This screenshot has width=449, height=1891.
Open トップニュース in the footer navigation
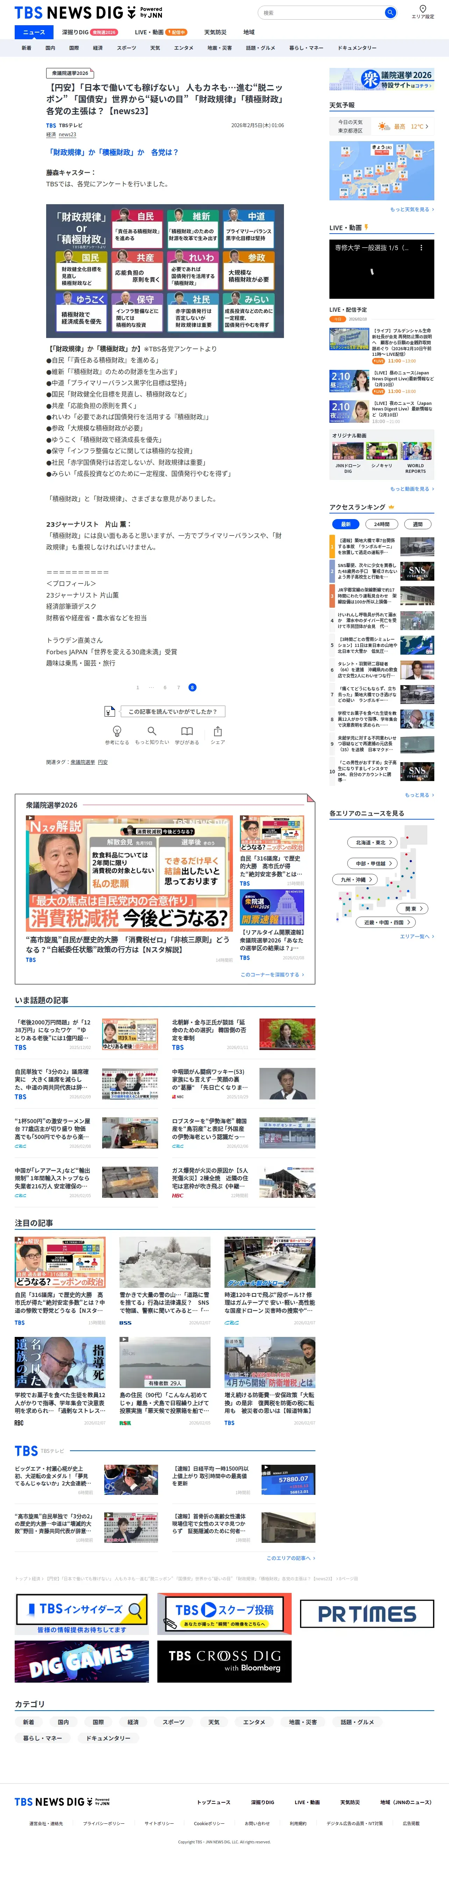point(213,1802)
